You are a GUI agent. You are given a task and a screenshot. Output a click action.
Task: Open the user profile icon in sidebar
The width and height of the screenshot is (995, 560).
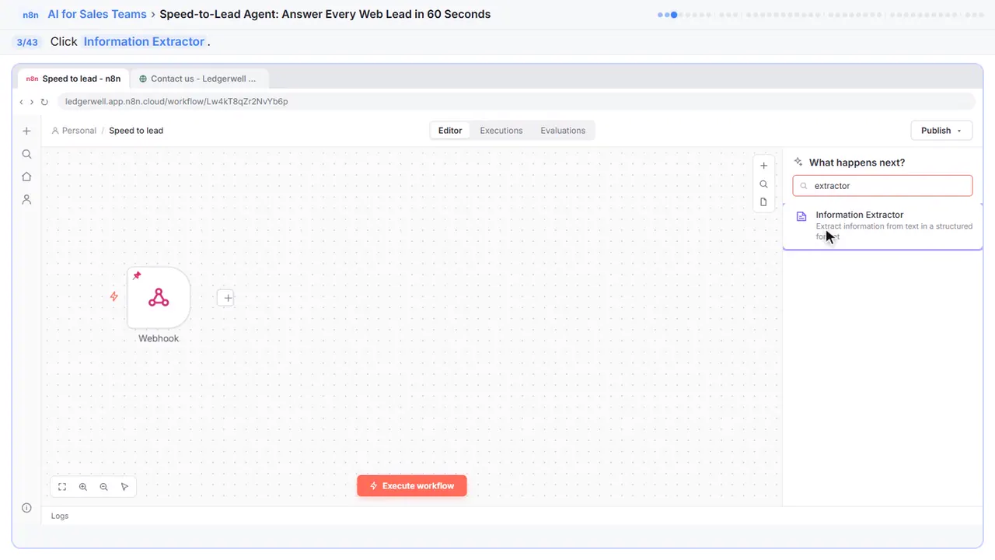click(26, 200)
